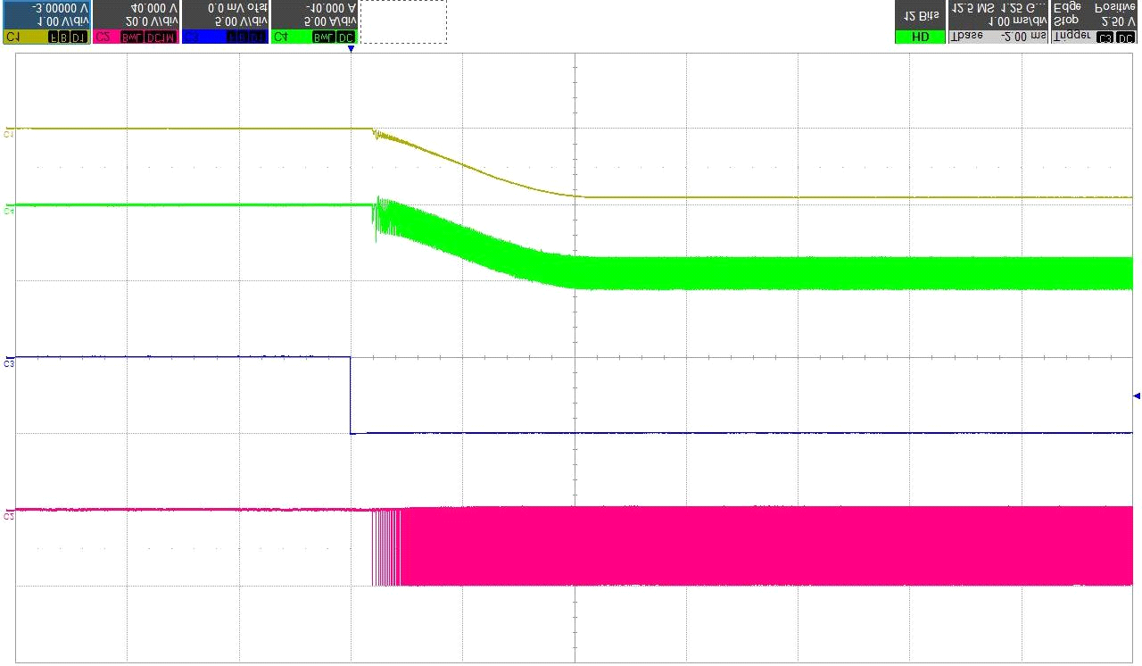This screenshot has width=1142, height=666.
Task: Open the Tbase timebase settings box
Action: point(998,22)
